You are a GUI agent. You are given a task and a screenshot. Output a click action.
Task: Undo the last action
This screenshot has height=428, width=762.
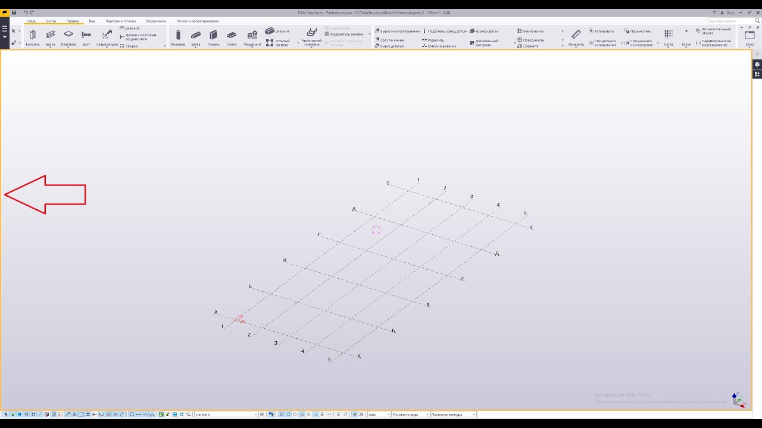(26, 12)
